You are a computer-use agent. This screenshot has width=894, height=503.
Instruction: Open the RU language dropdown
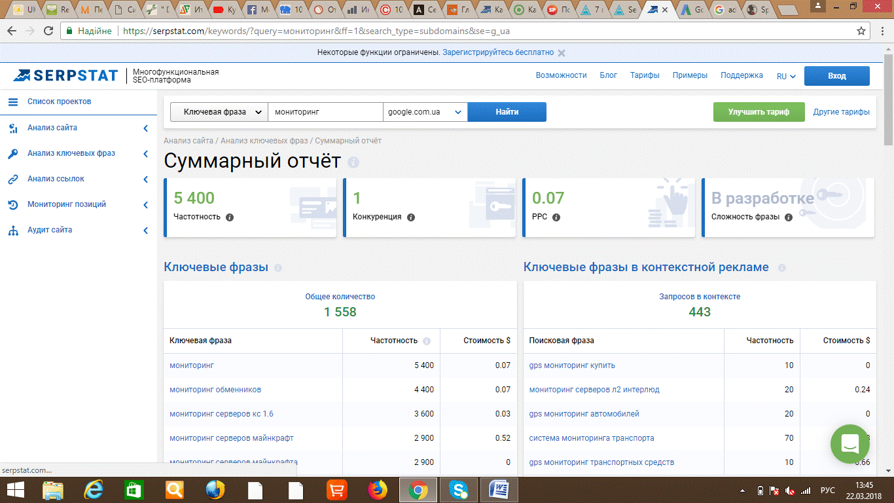tap(786, 76)
